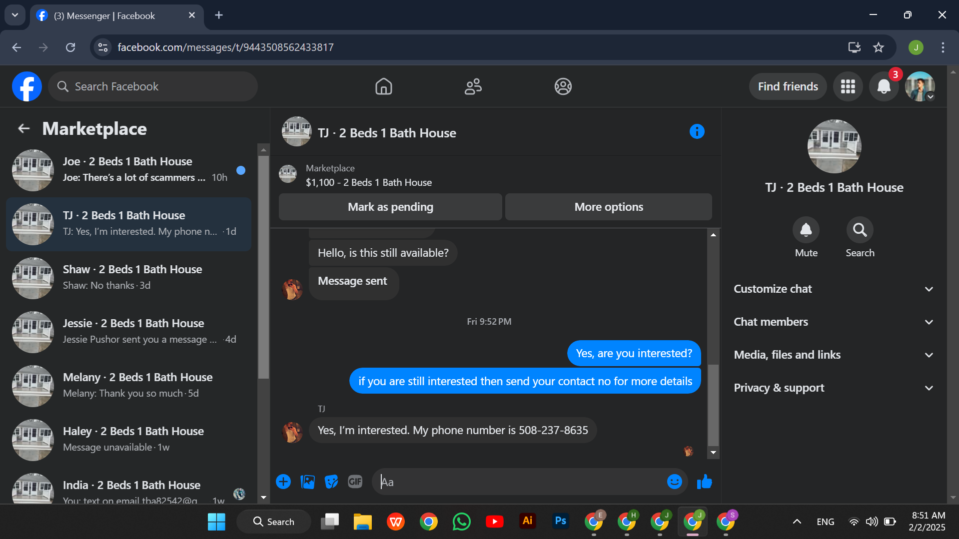
Task: Reload the page
Action: tap(70, 47)
